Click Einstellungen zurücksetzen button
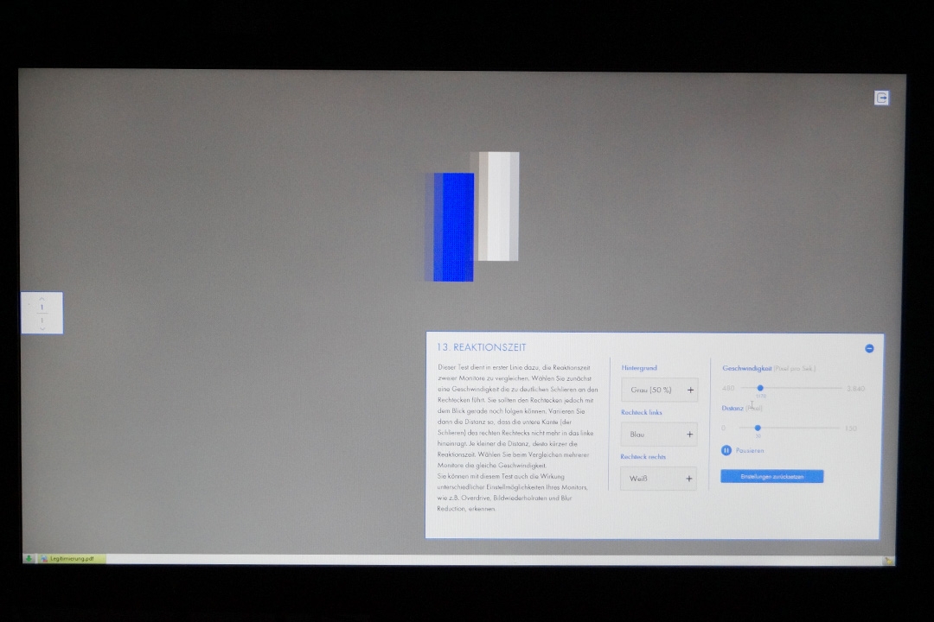 tap(771, 477)
